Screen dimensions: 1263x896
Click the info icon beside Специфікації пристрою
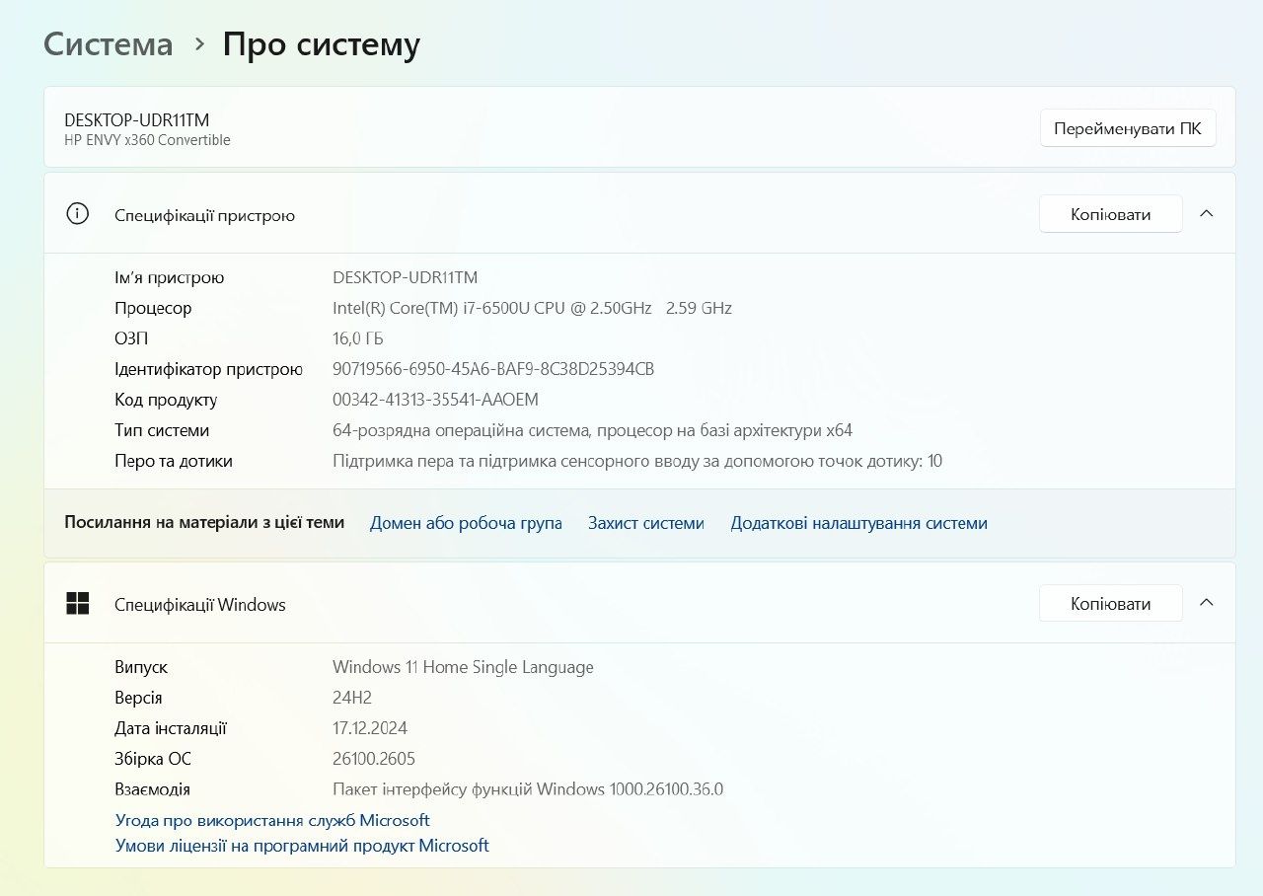77,214
